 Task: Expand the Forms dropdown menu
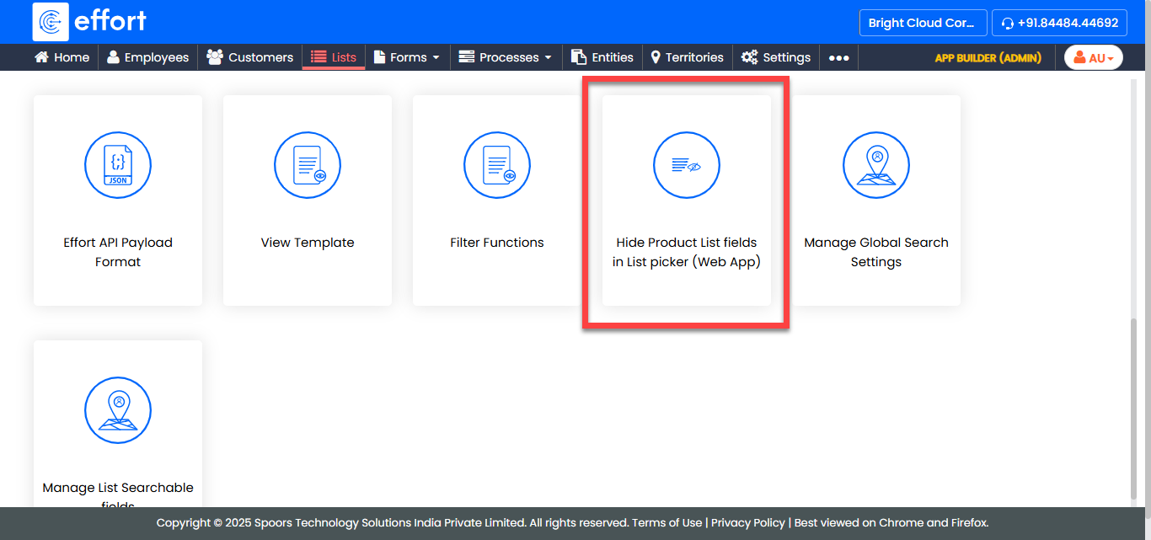(x=407, y=58)
